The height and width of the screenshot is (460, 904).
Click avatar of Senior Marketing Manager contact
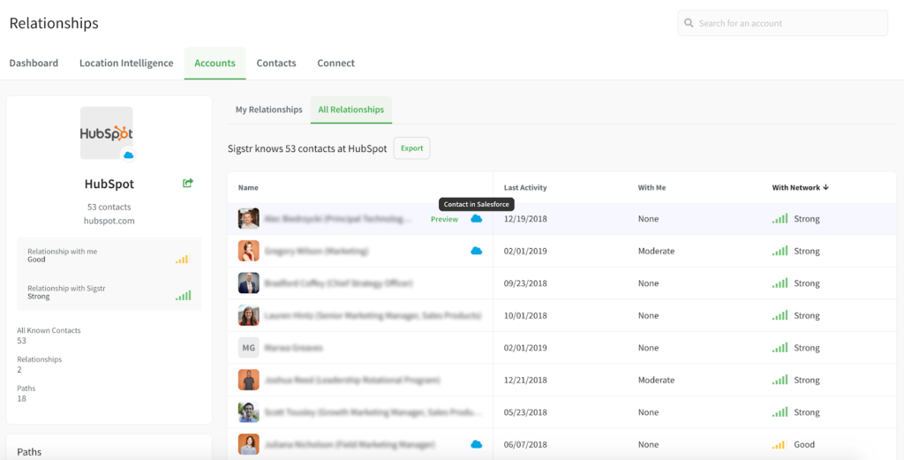[248, 315]
